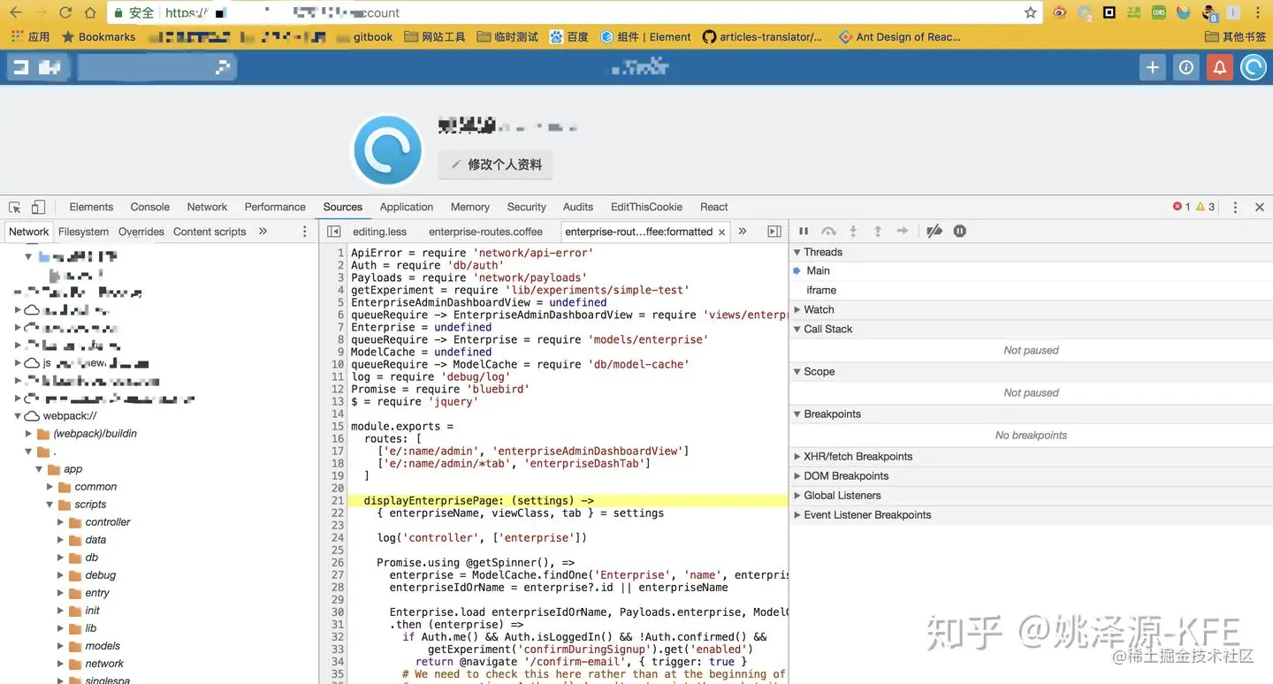Open the Apps shortcut in bookmarks bar

click(x=30, y=37)
